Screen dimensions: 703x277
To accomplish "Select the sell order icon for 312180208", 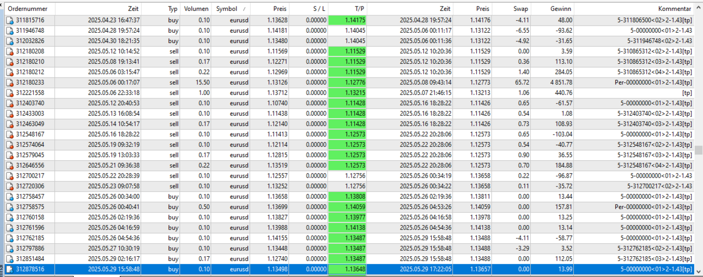I will click(x=10, y=51).
